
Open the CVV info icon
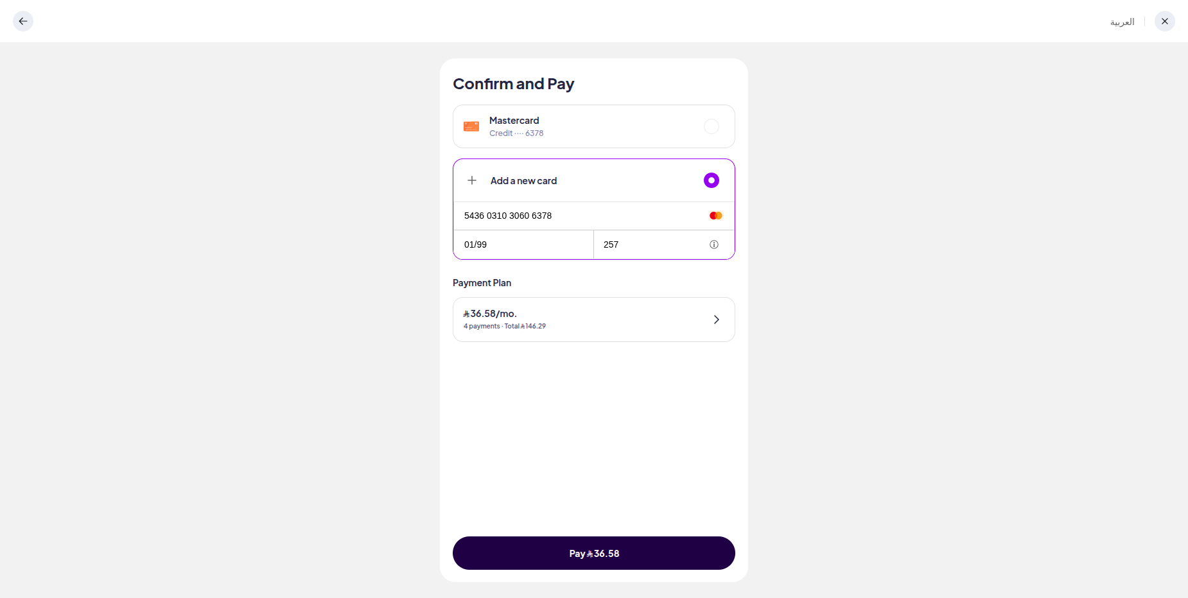[713, 244]
